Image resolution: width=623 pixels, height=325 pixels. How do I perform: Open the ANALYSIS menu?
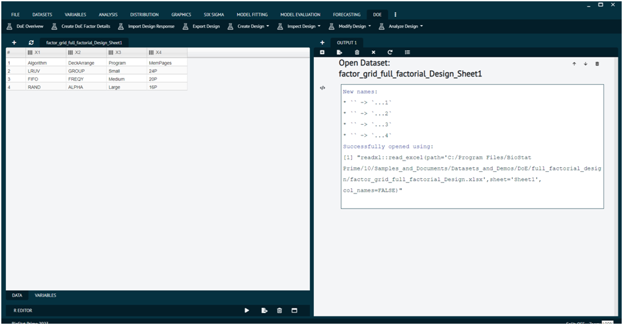(108, 15)
